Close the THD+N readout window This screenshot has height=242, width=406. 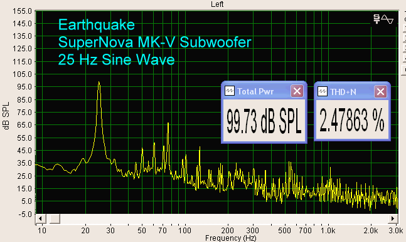[x=380, y=91]
